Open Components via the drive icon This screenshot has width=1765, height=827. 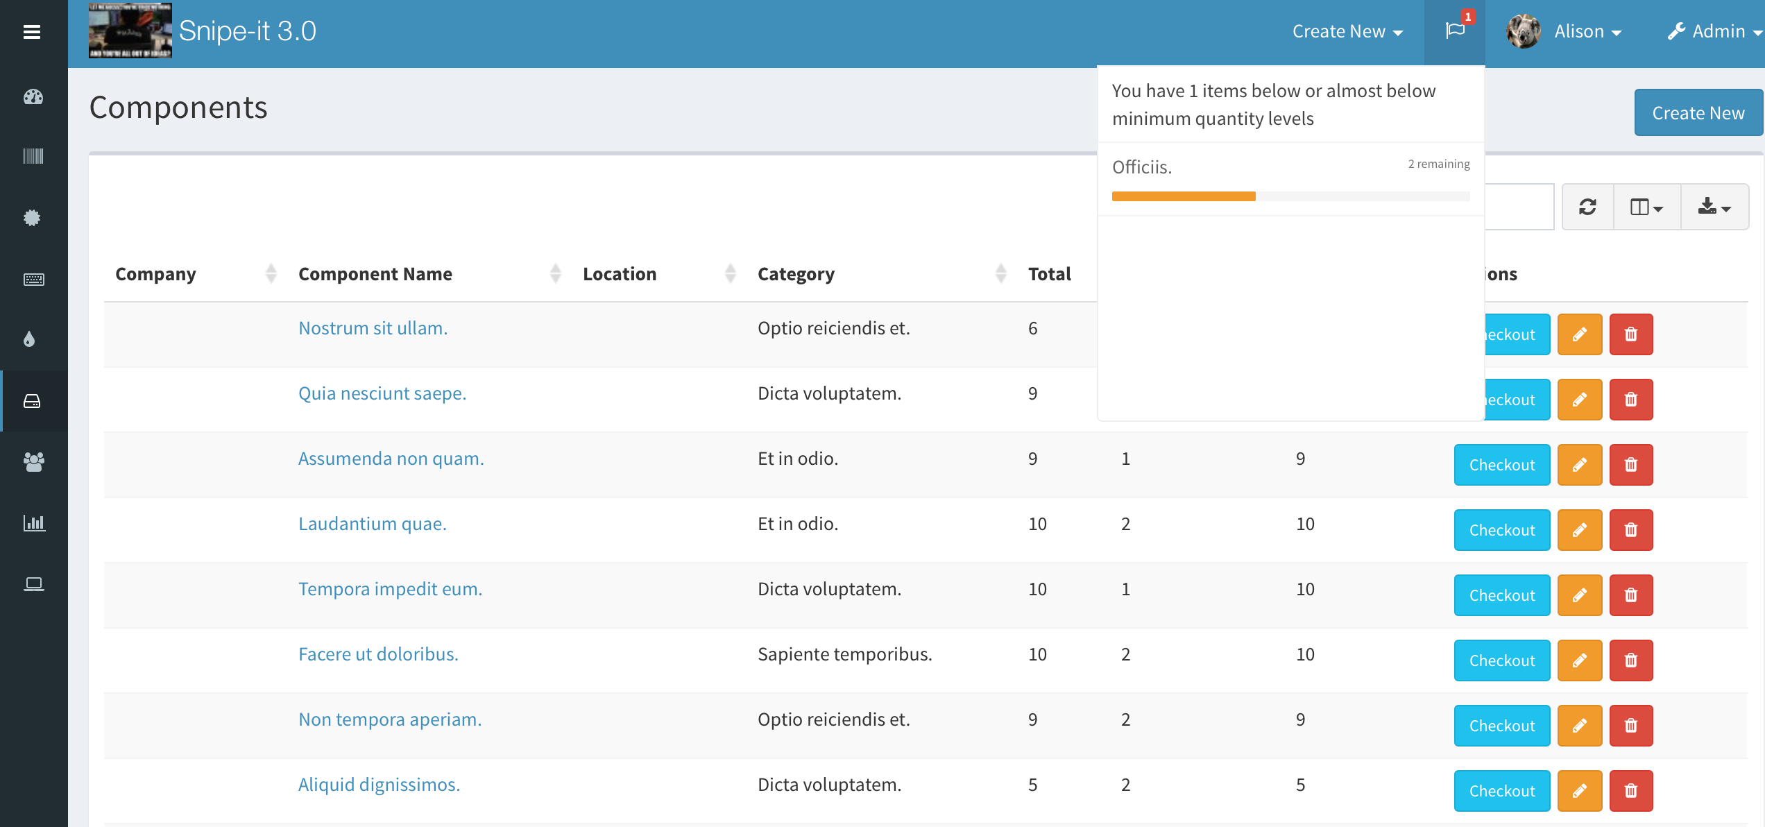coord(33,401)
